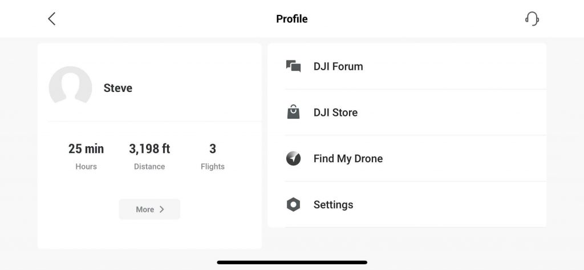
Task: Open customer support headset icon
Action: [532, 19]
